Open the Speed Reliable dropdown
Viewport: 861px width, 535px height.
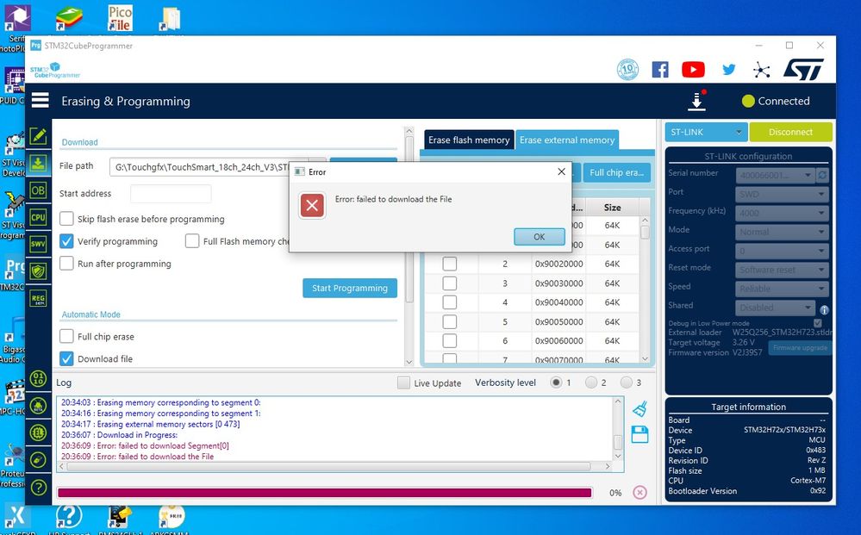point(782,288)
